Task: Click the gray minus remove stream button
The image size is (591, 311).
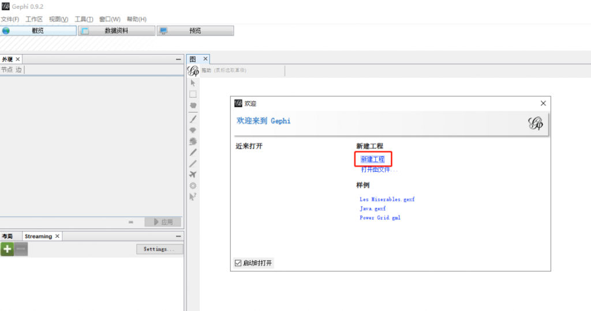Action: tap(21, 249)
